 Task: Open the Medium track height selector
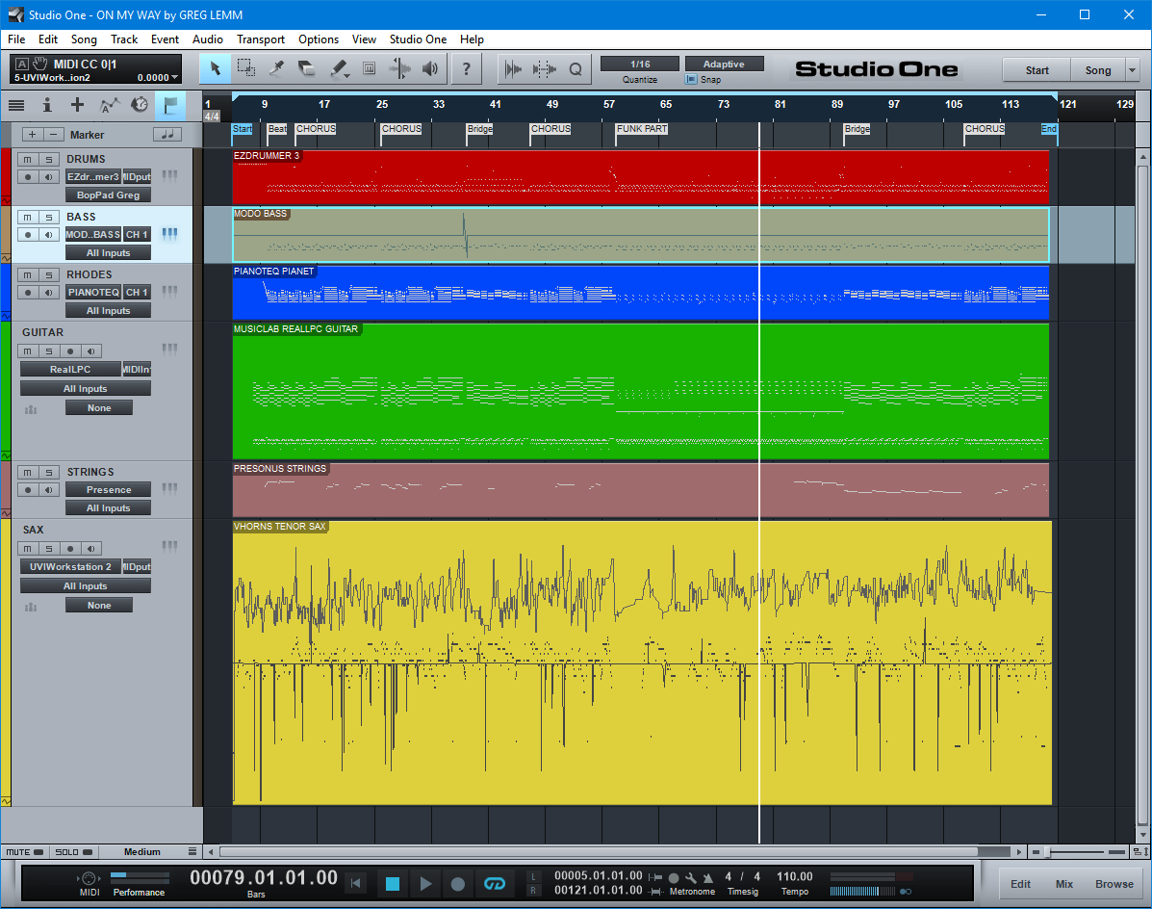coord(141,851)
